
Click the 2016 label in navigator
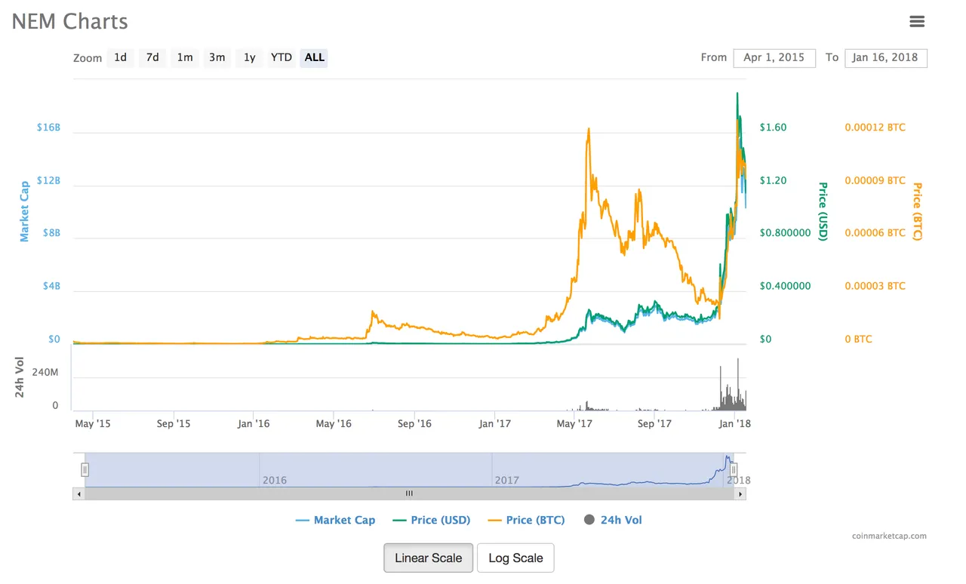coord(274,480)
